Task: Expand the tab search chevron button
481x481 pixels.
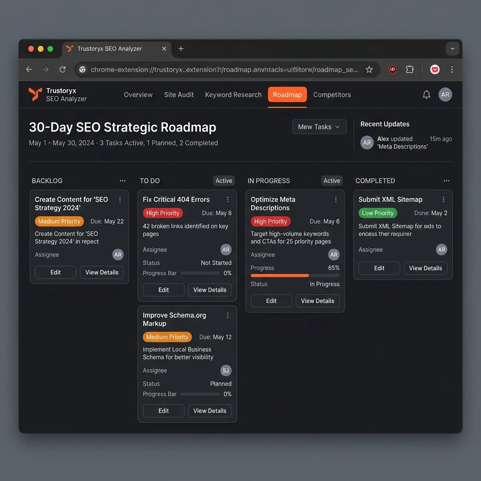Action: click(452, 49)
